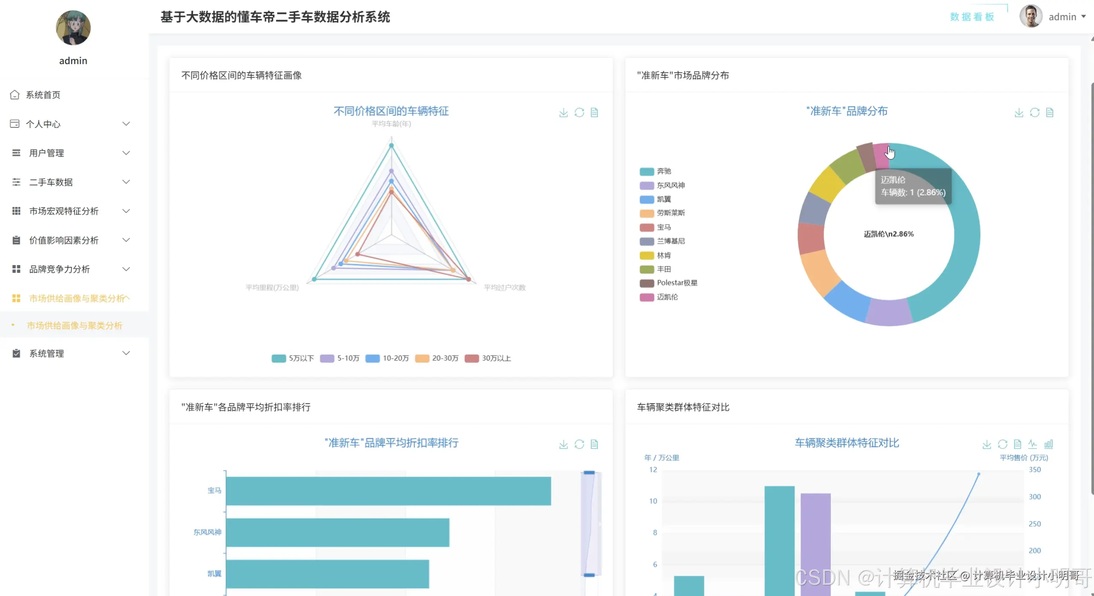1094x596 pixels.
Task: Toggle 5万以下 series in radar legend
Action: [x=292, y=358]
